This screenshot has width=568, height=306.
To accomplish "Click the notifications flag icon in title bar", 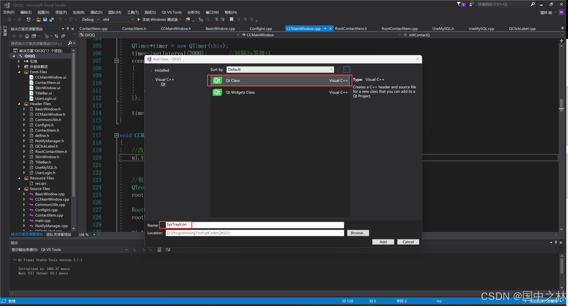I will pyautogui.click(x=459, y=4).
